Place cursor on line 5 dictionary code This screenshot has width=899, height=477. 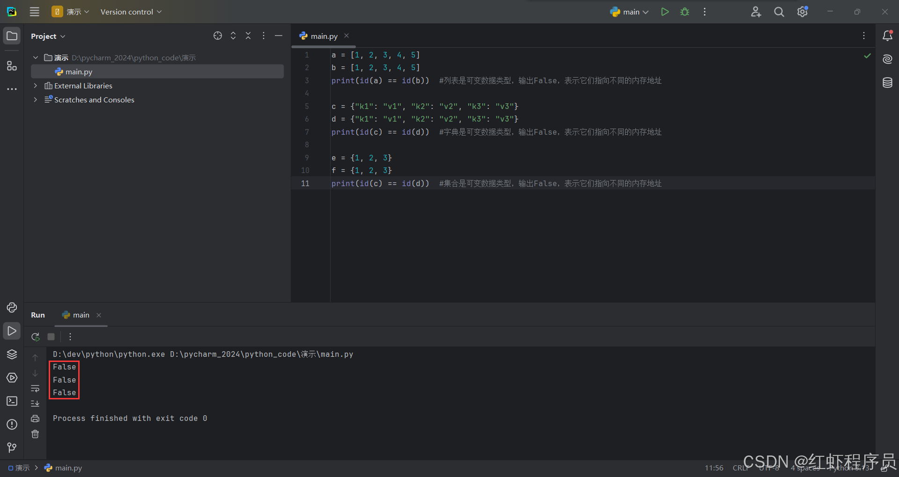425,106
